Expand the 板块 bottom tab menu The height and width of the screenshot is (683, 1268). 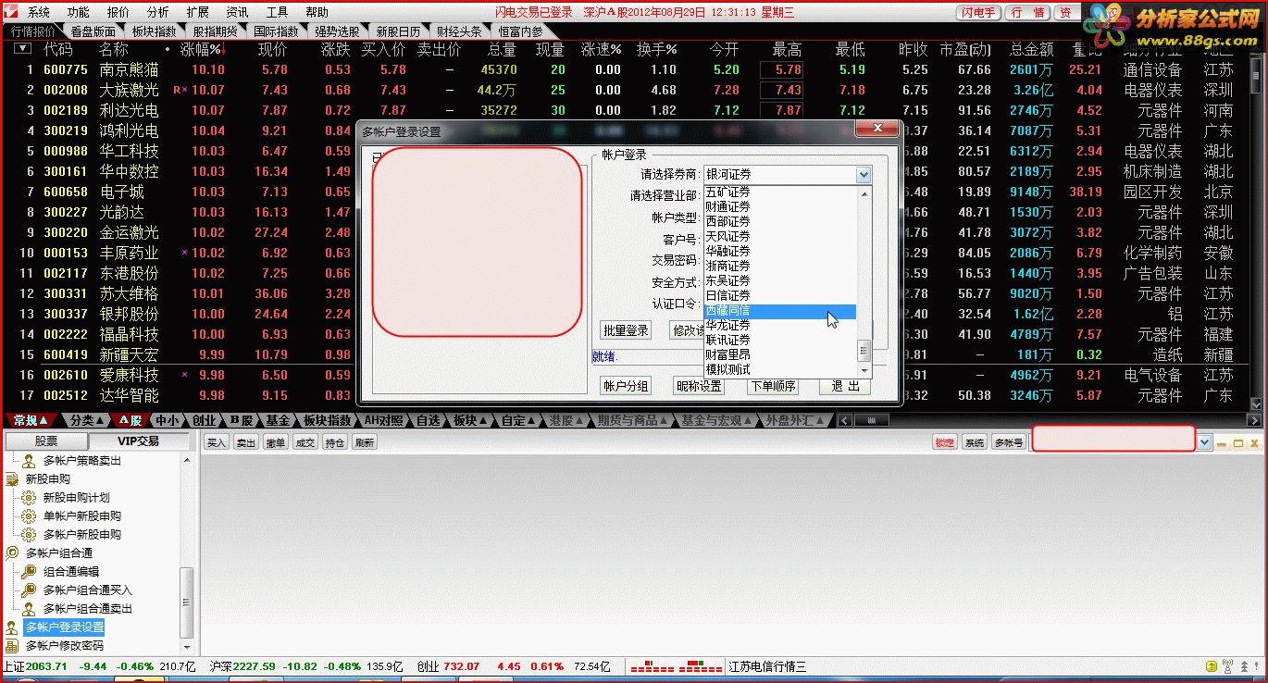[x=470, y=420]
